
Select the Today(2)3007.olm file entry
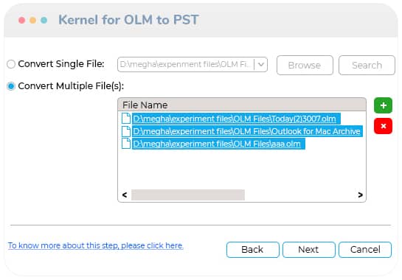tap(236, 119)
